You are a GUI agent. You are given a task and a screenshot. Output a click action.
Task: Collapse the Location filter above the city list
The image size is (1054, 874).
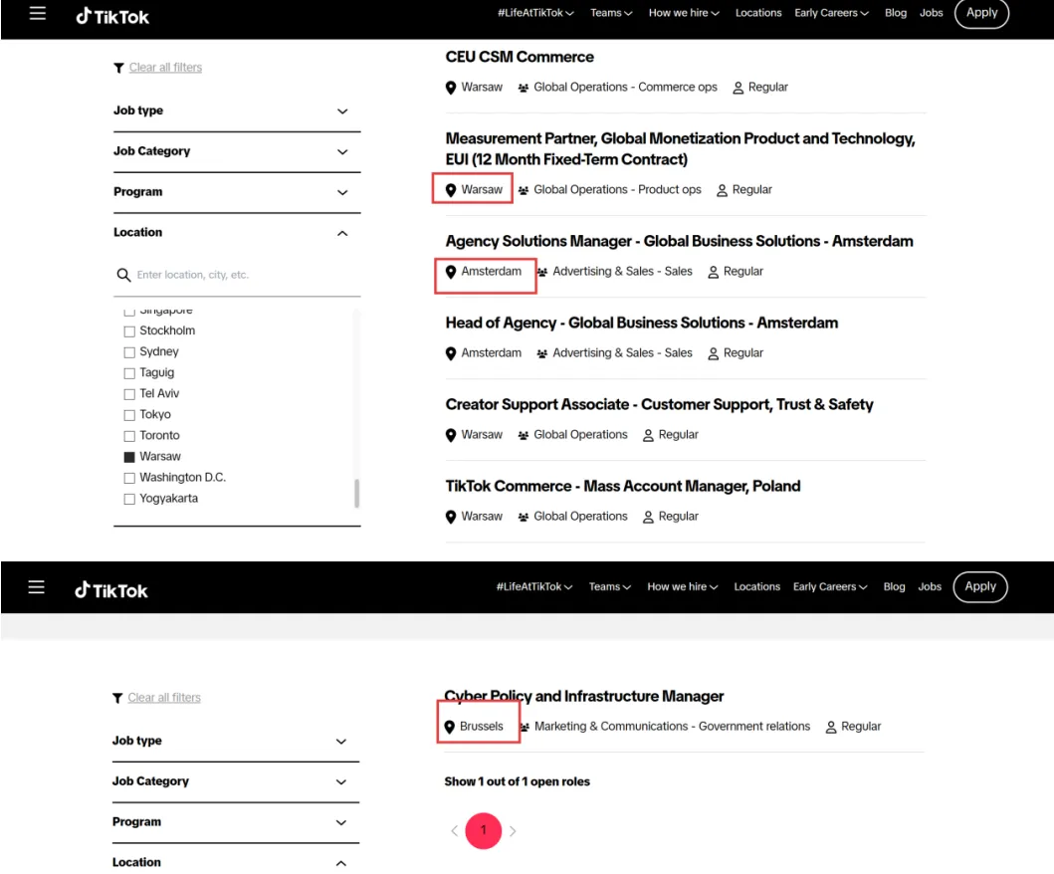coord(342,233)
